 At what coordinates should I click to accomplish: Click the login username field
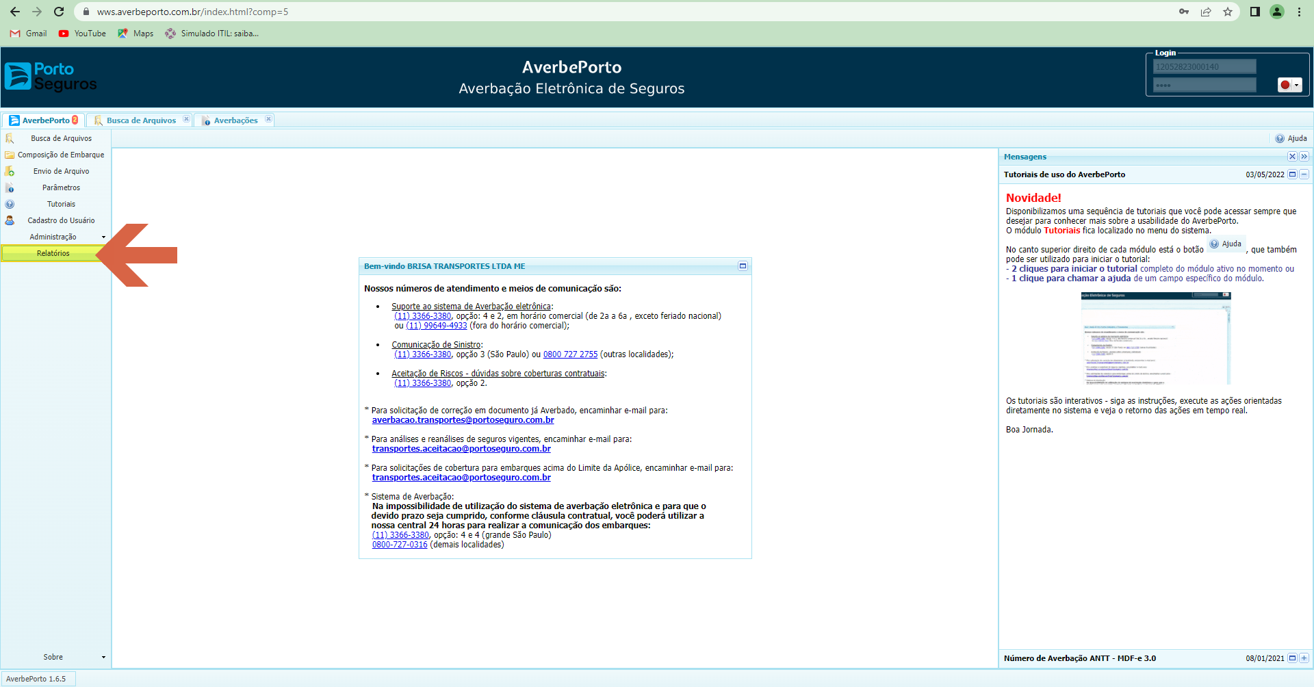[1204, 66]
